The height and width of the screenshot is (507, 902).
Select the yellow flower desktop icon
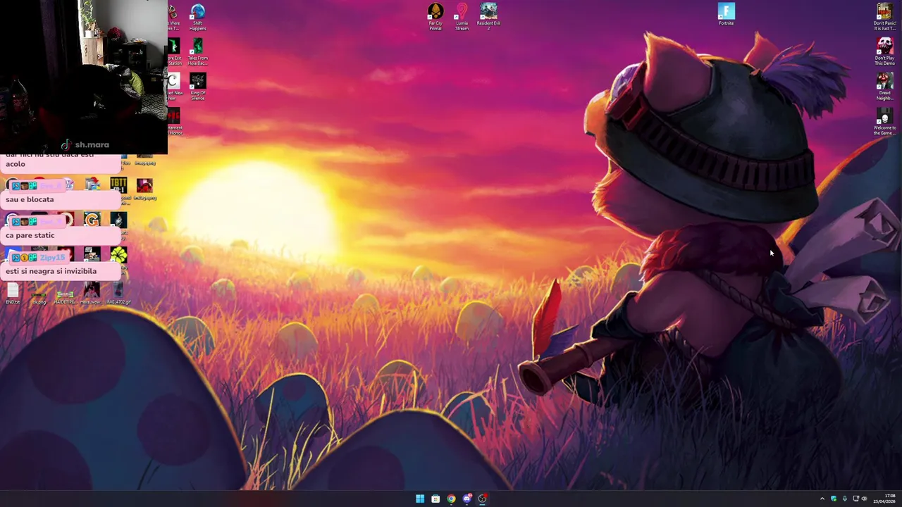pyautogui.click(x=118, y=255)
